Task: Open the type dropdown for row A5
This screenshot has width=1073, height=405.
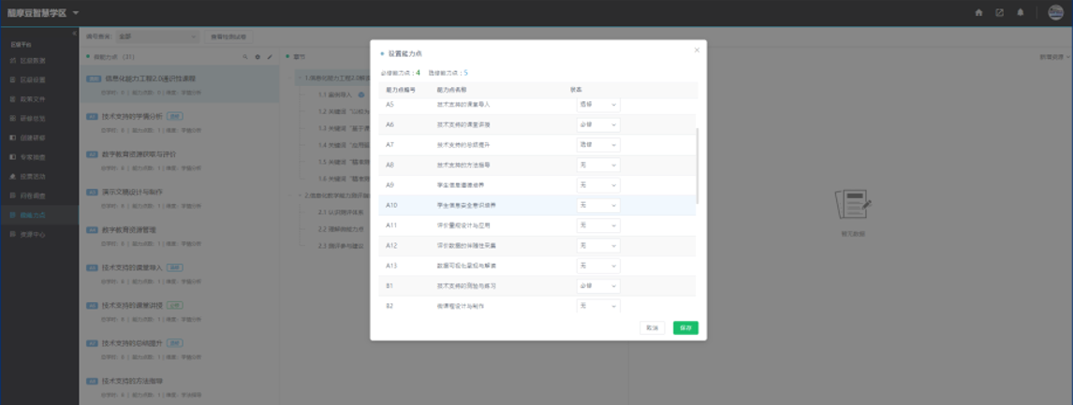Action: (597, 104)
